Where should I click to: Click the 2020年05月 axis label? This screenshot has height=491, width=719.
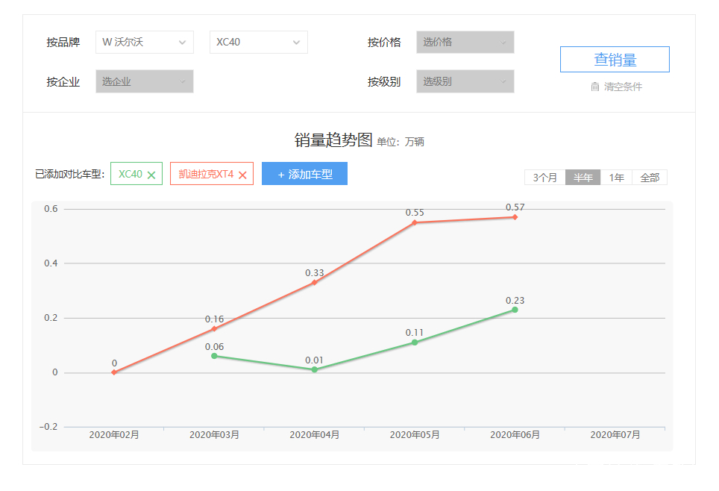point(414,434)
